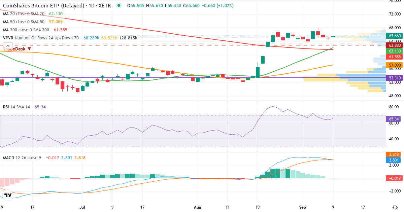Select the MA 20 indicator legend
This screenshot has height=212, width=404.
pos(24,14)
